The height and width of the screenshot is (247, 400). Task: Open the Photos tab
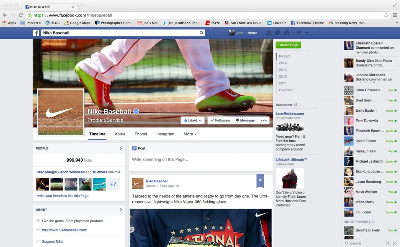141,134
